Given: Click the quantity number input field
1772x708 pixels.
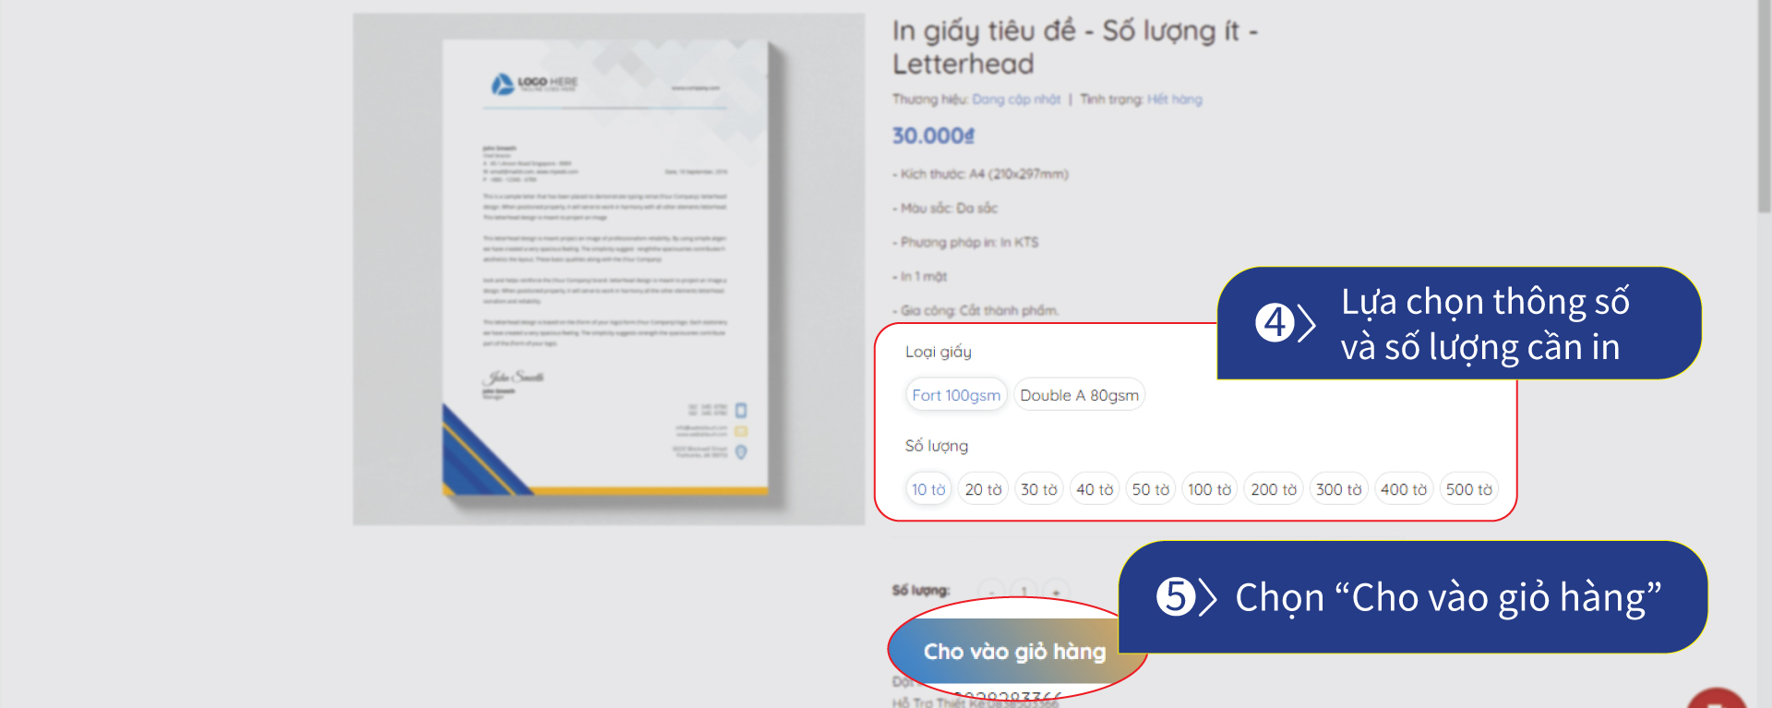Looking at the screenshot, I should coord(1024,591).
